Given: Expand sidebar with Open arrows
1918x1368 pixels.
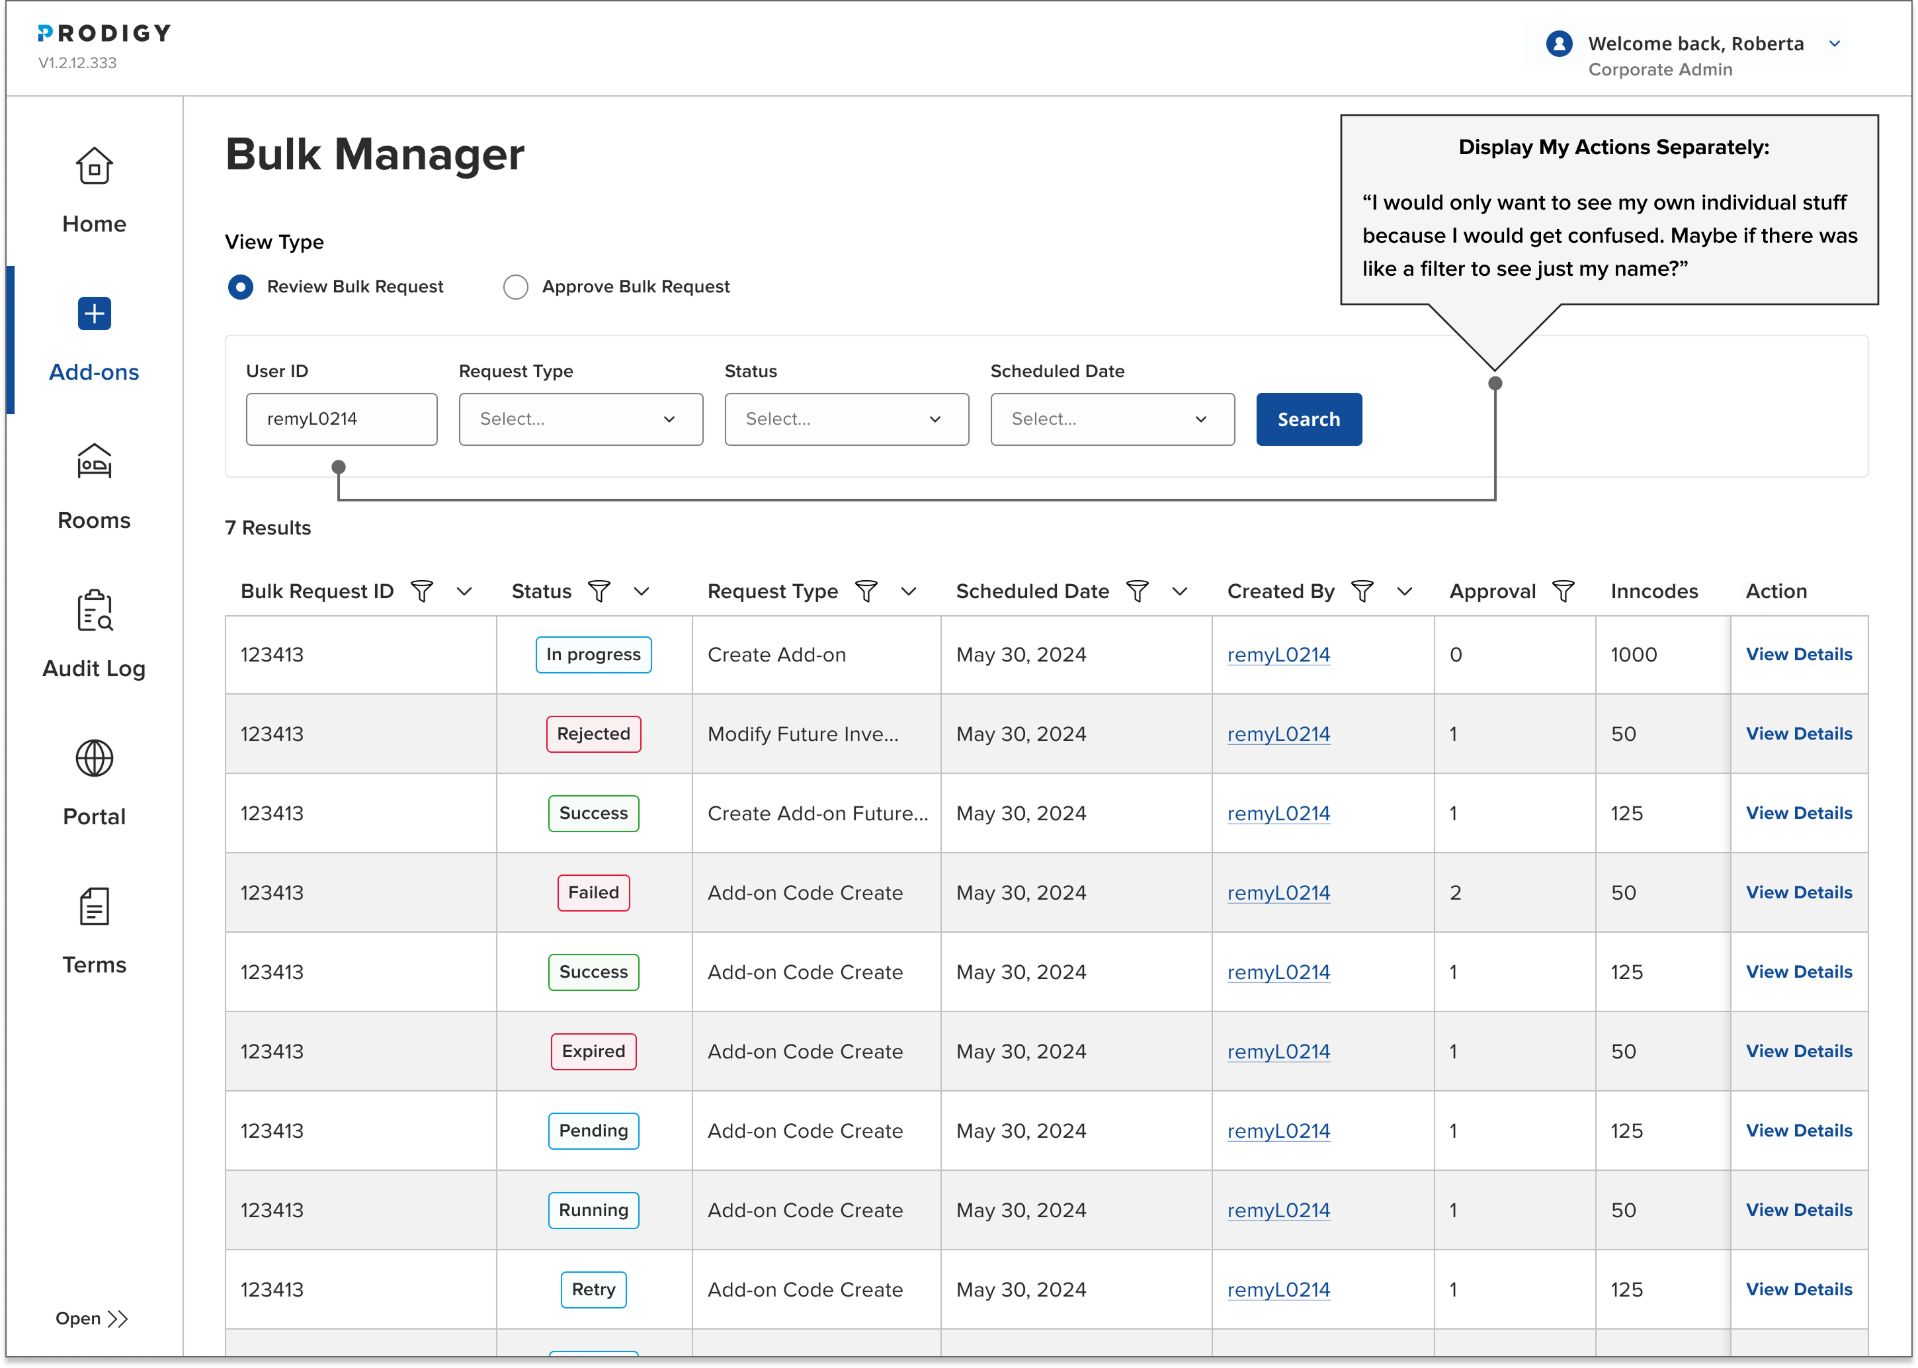Looking at the screenshot, I should [x=91, y=1319].
